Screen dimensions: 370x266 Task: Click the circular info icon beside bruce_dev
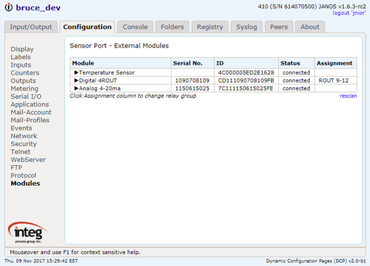(9, 7)
